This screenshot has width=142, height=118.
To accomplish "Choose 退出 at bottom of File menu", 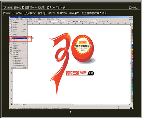I will tap(19, 67).
